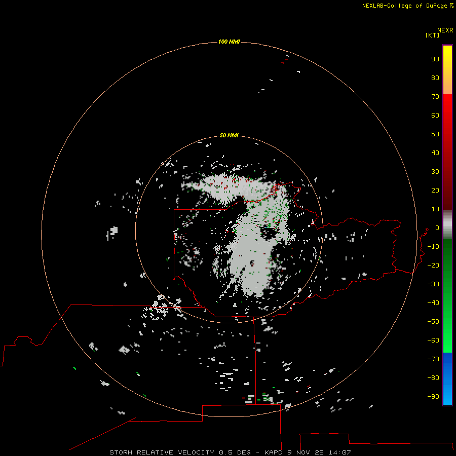Click the -90 value on velocity scale
This screenshot has width=456, height=456.
[433, 396]
